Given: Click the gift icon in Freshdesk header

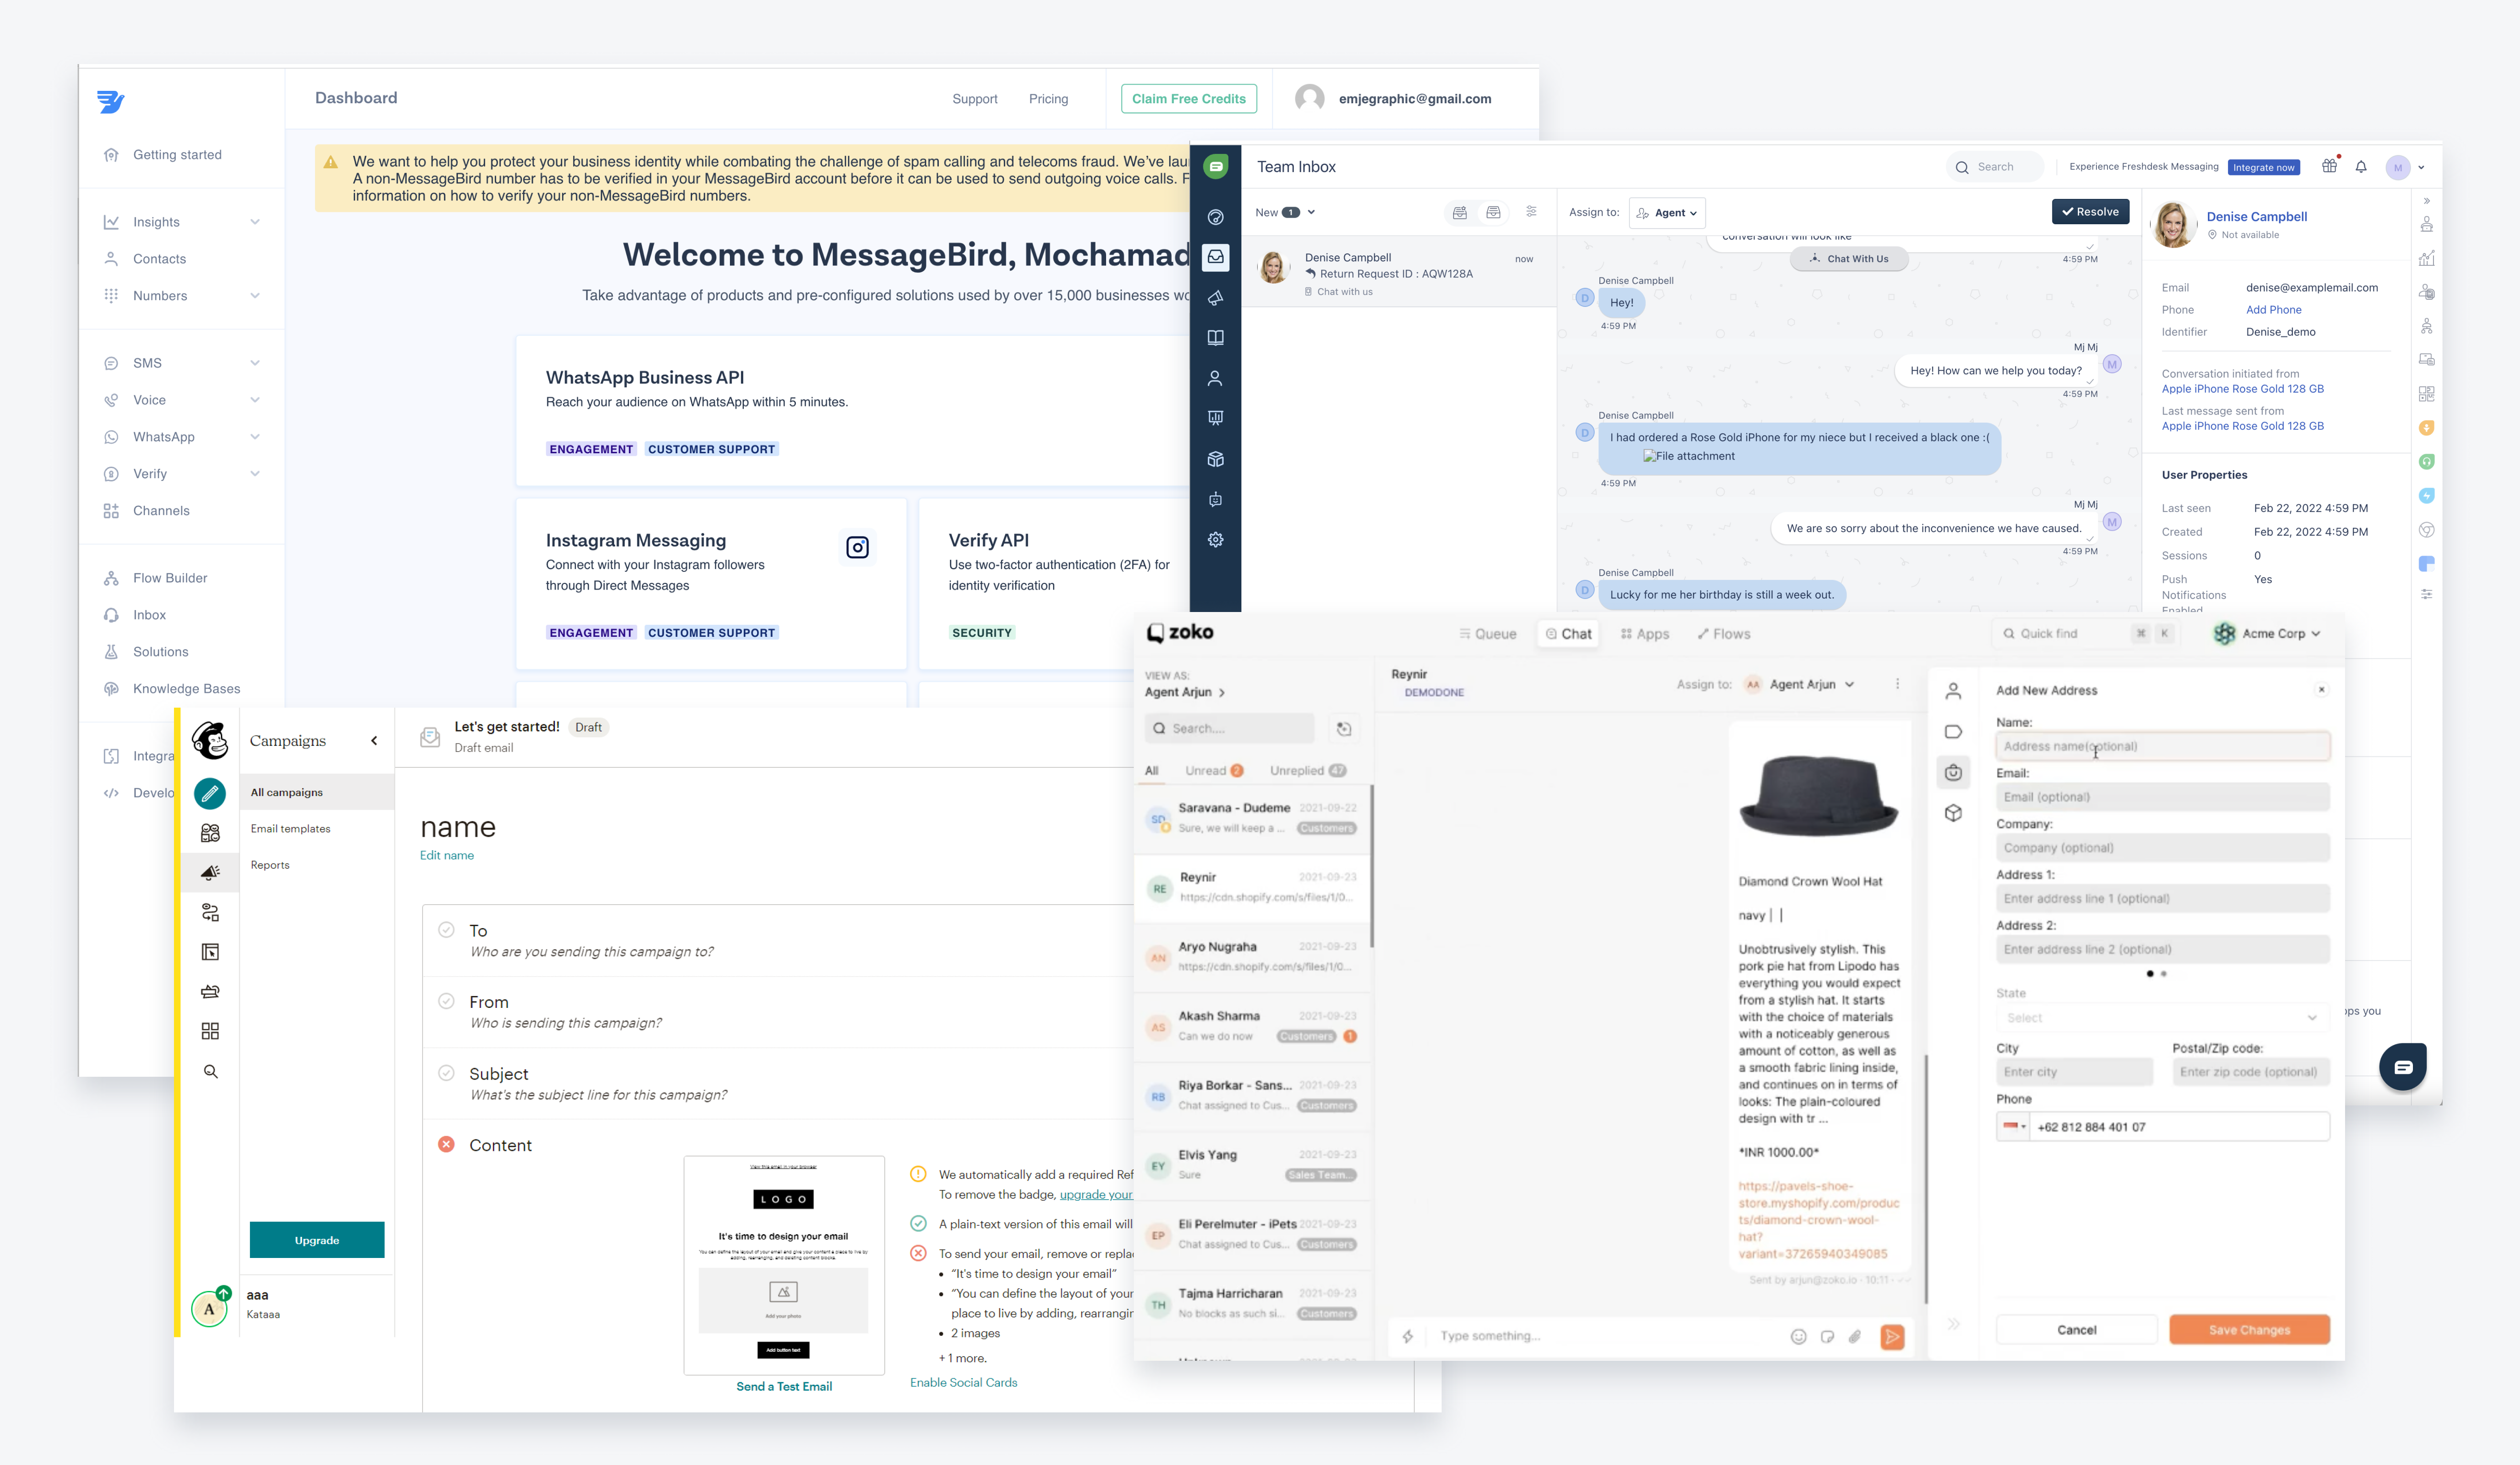Looking at the screenshot, I should click(x=2329, y=166).
